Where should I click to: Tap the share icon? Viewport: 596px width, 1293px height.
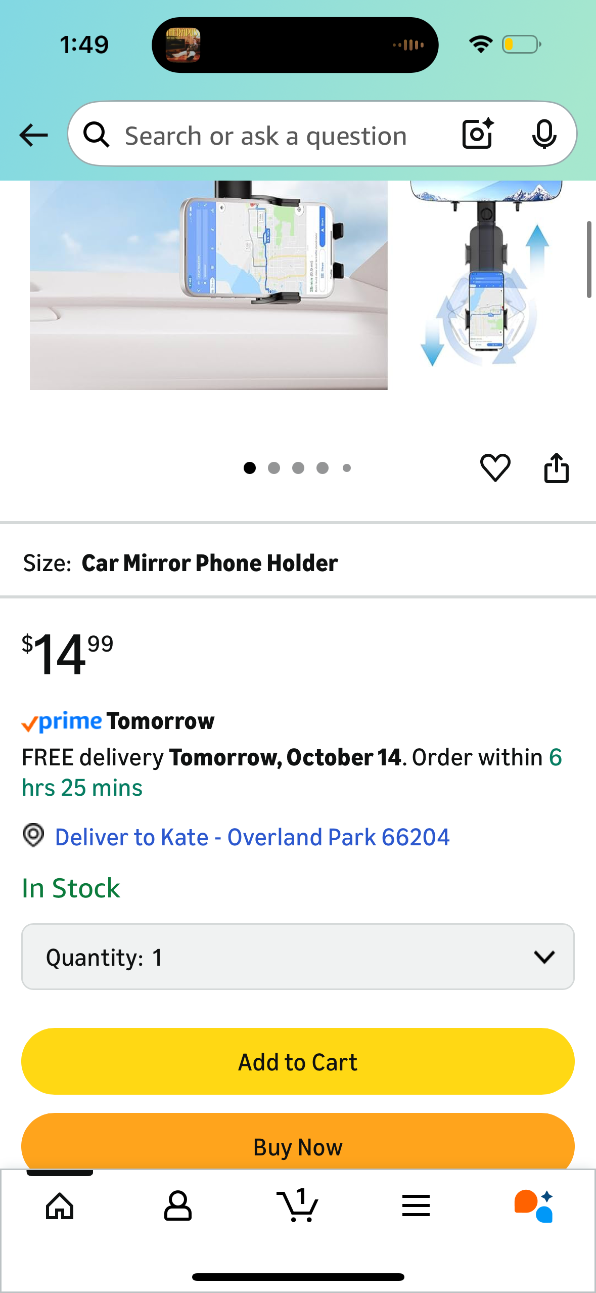click(556, 467)
